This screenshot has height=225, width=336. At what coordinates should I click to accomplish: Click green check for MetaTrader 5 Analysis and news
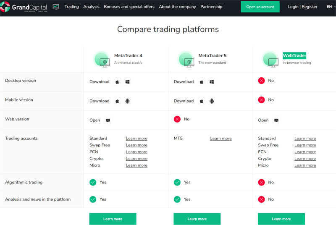[177, 199]
